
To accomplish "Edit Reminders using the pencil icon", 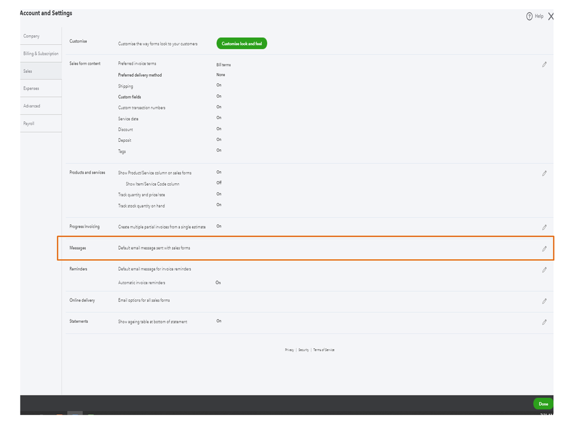I will [544, 270].
